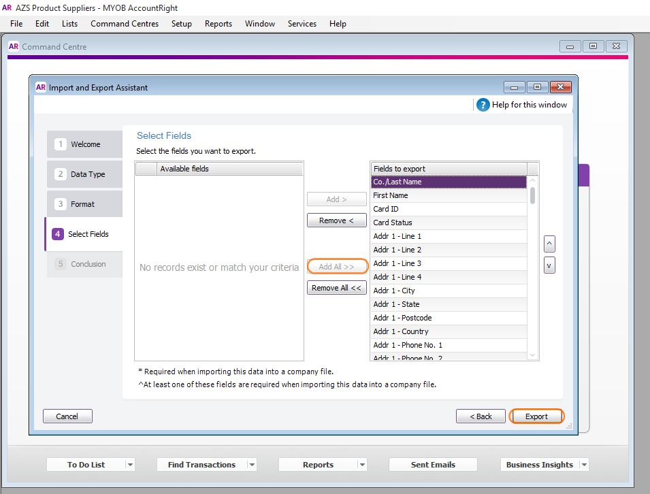
Task: Open the Lists menu
Action: [69, 24]
